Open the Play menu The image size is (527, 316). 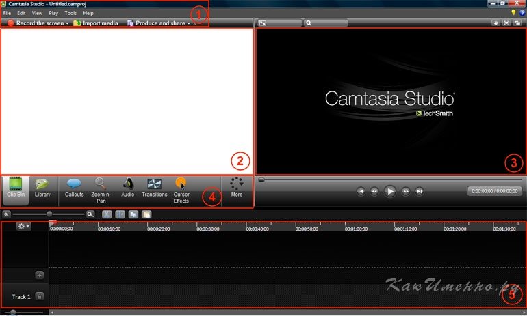point(53,13)
